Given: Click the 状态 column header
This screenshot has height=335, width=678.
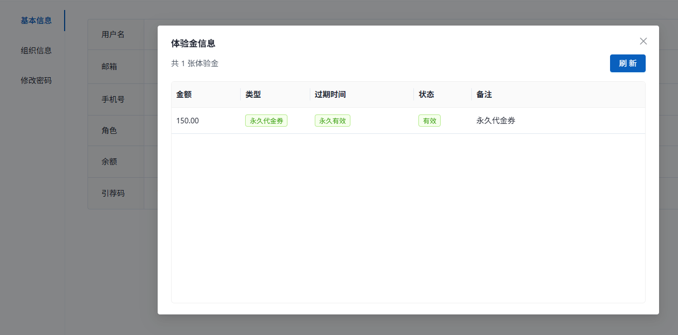Looking at the screenshot, I should 427,94.
